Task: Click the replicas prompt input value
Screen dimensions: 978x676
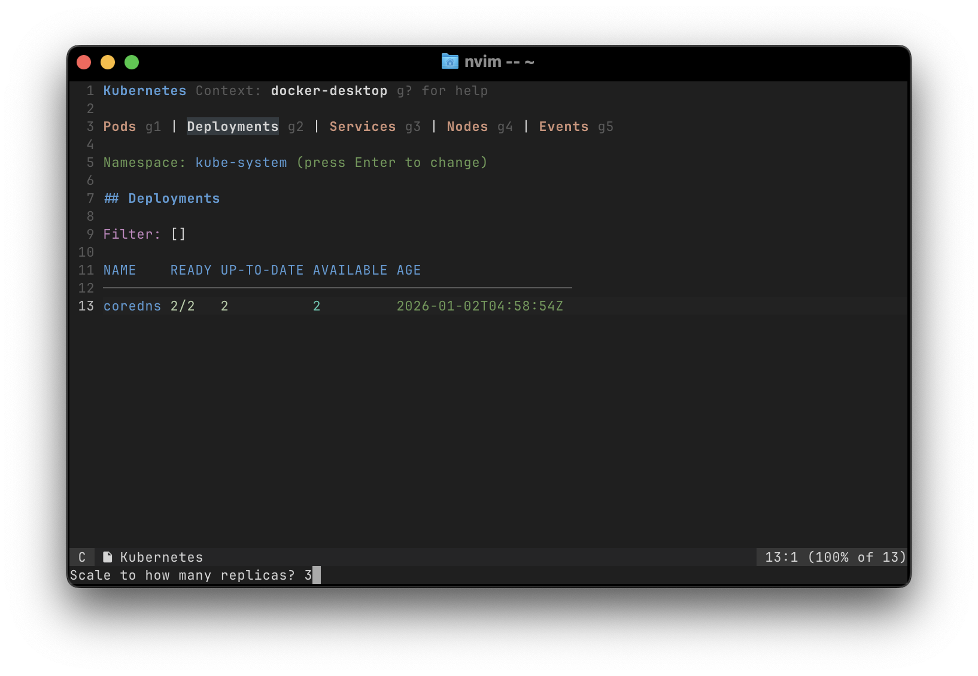Action: pos(308,575)
